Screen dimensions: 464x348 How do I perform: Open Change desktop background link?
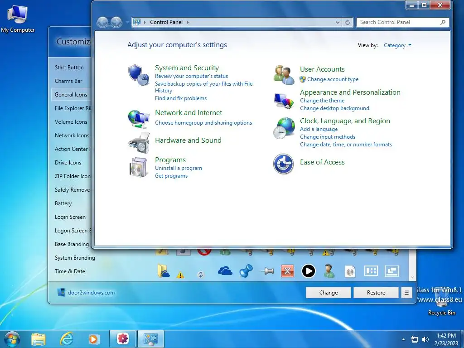(x=334, y=108)
